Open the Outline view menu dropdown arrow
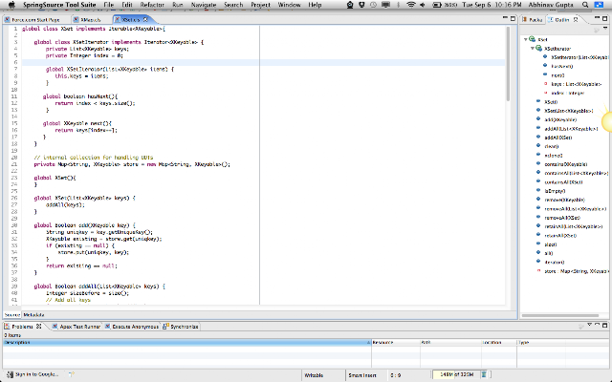 [x=605, y=29]
